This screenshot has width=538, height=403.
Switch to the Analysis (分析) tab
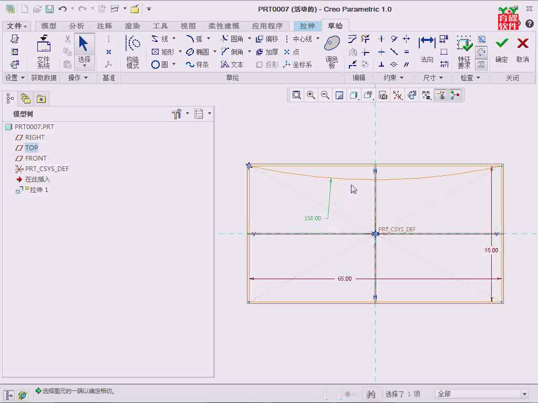coord(76,26)
